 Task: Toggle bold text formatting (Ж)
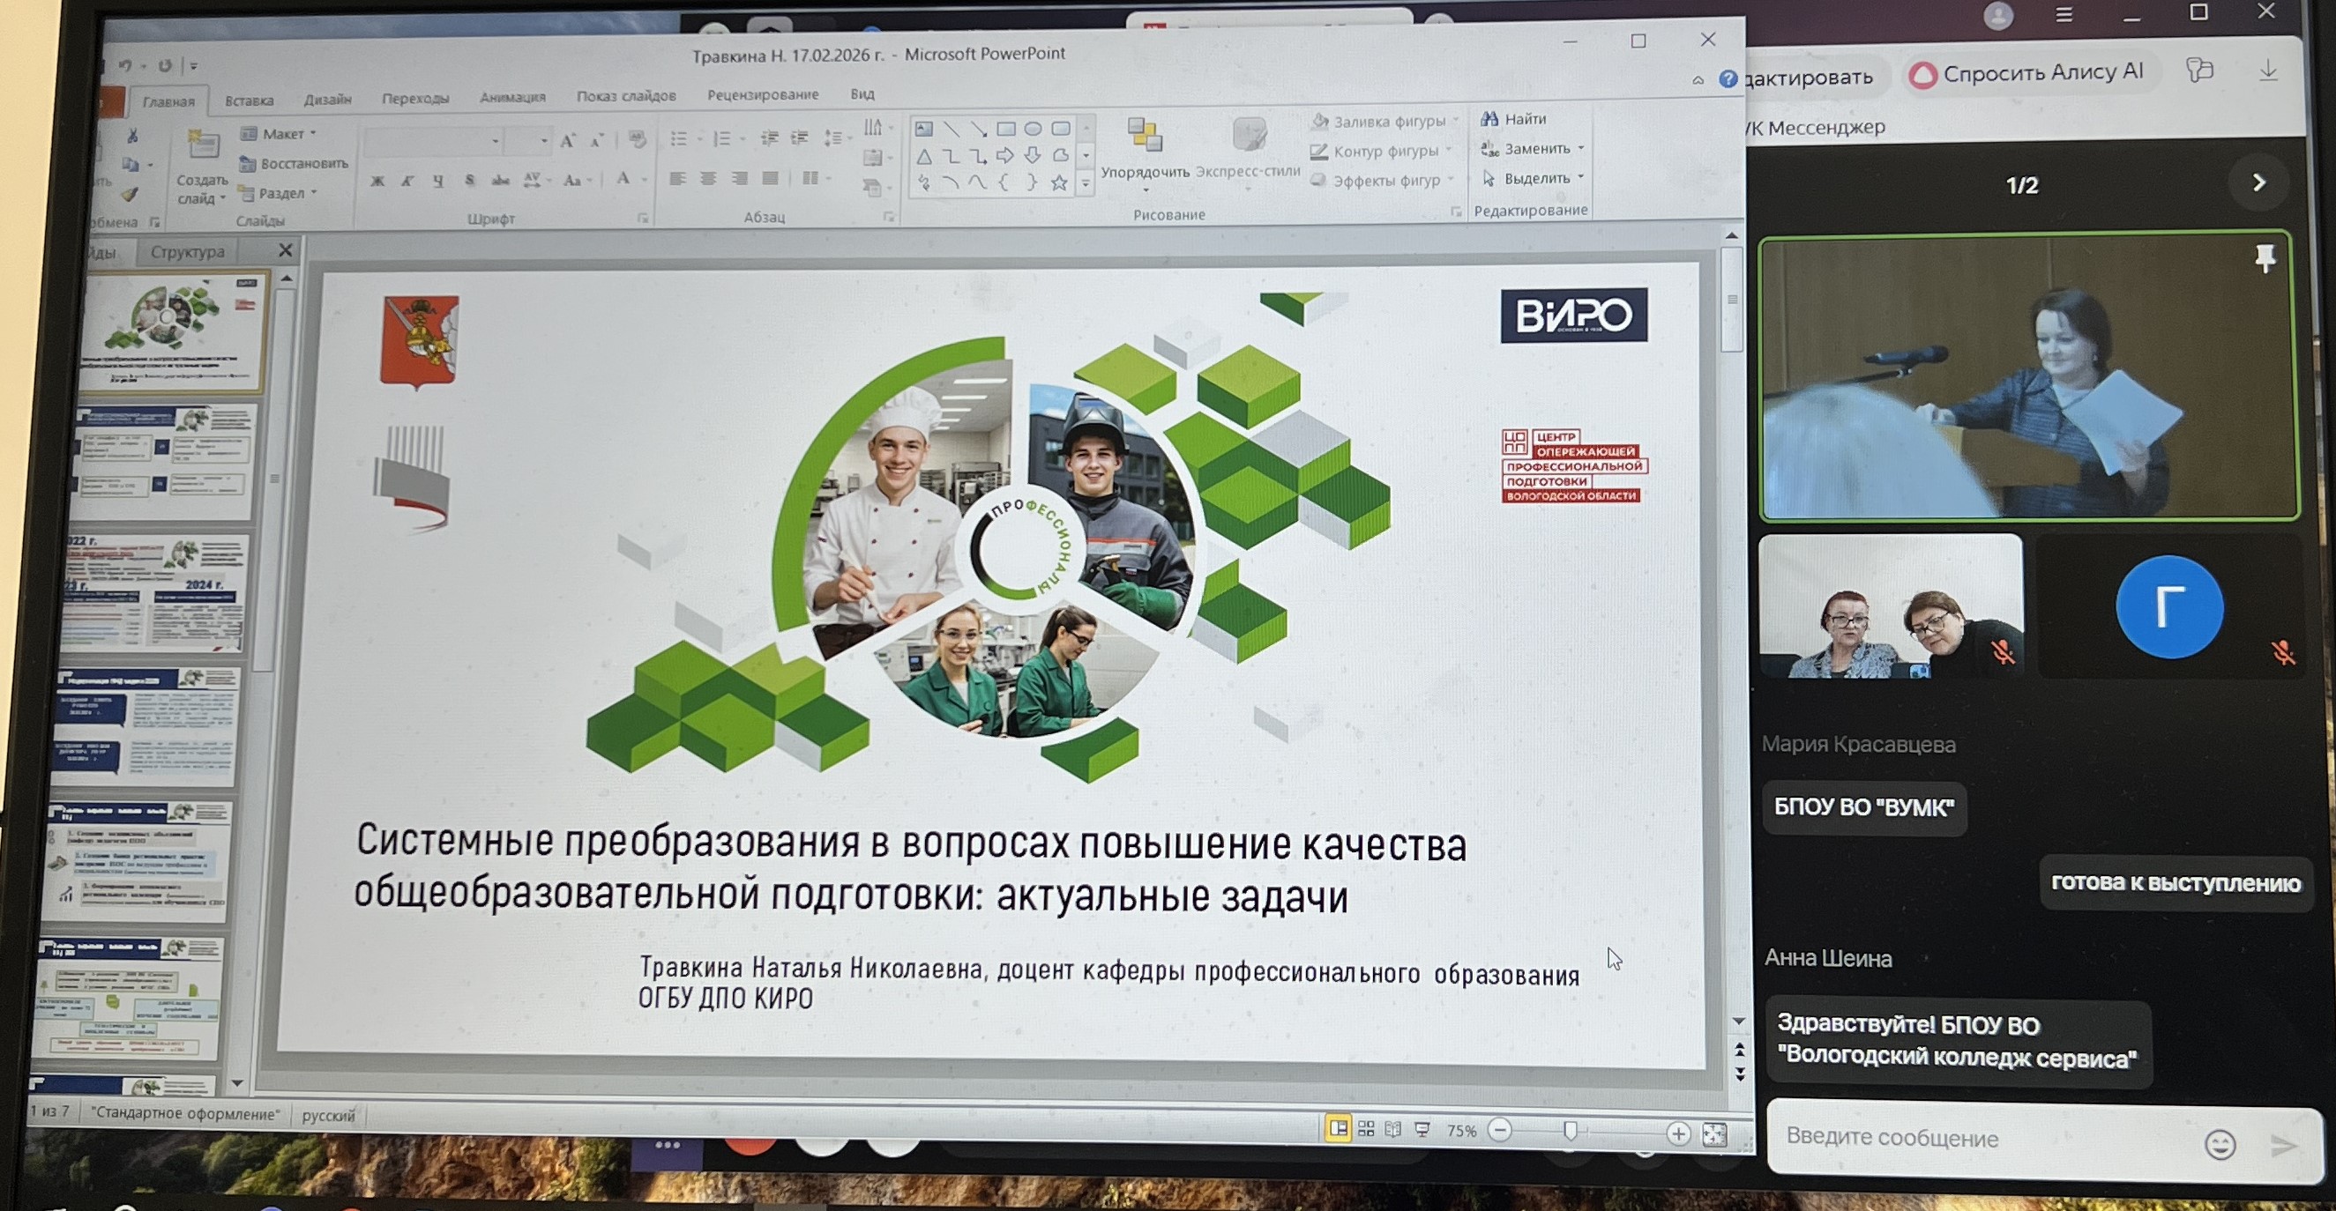click(x=377, y=182)
